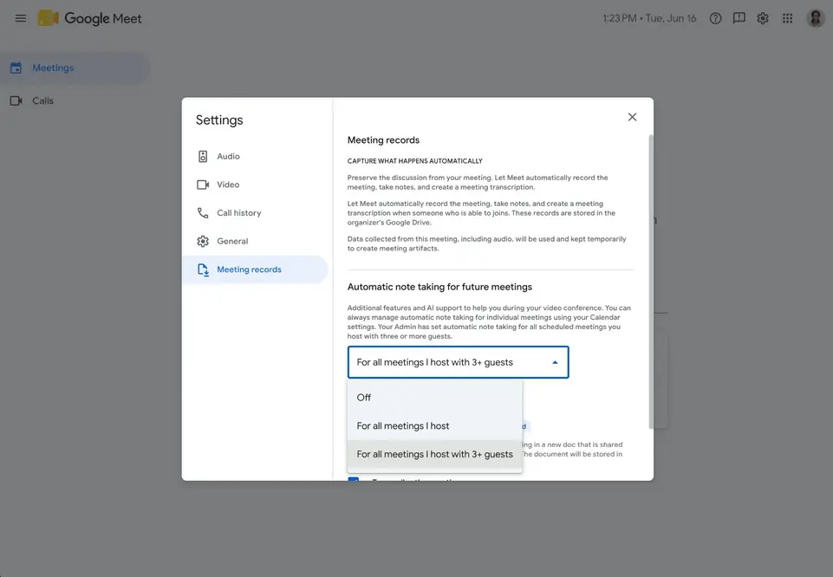This screenshot has height=577, width=833.
Task: Open the help question mark icon
Action: pyautogui.click(x=716, y=18)
